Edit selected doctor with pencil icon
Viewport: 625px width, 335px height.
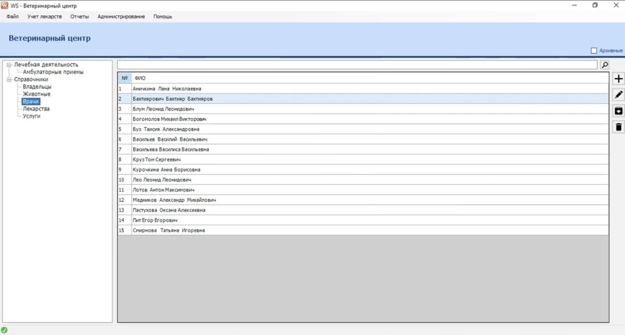coord(618,95)
